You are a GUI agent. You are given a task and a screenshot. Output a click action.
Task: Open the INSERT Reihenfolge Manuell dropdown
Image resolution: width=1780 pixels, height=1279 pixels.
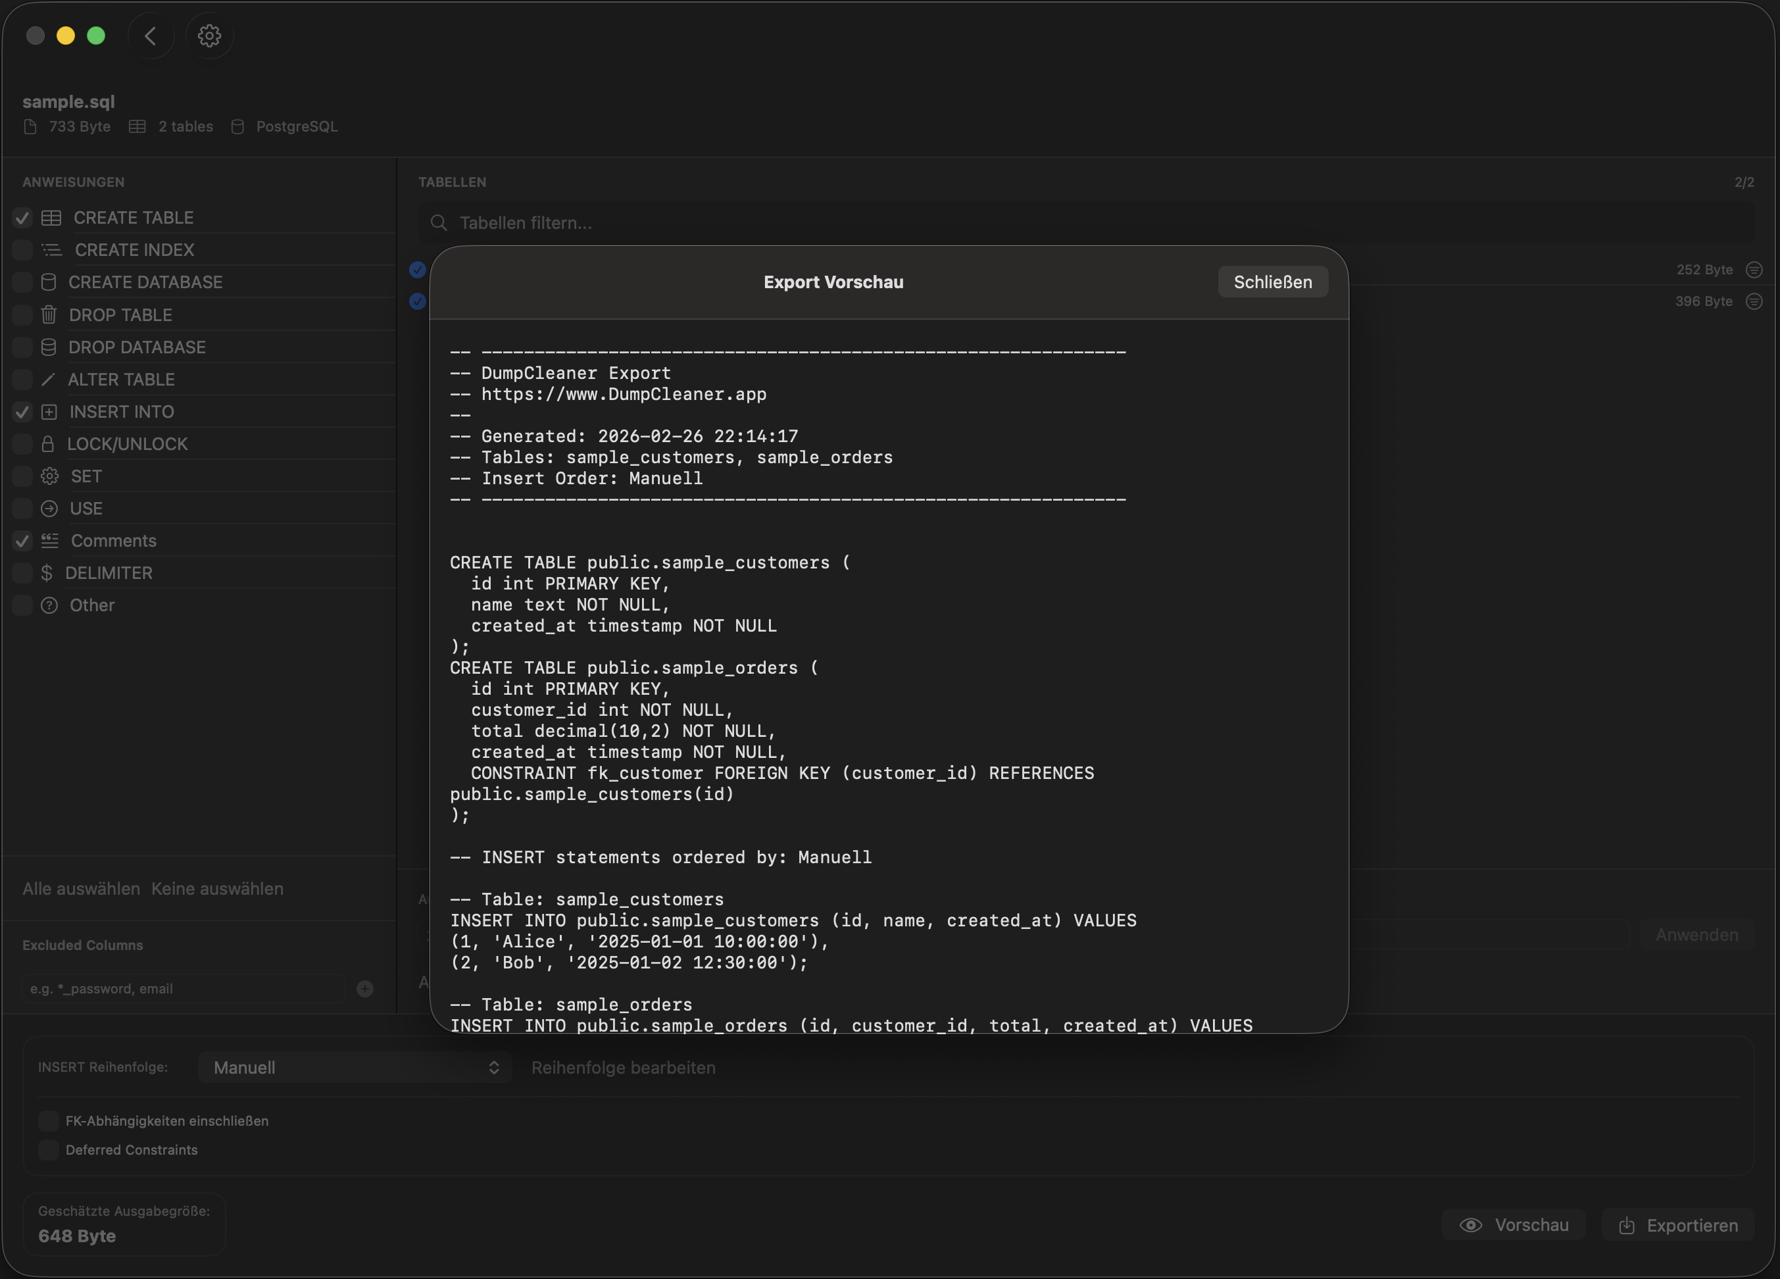tap(355, 1068)
